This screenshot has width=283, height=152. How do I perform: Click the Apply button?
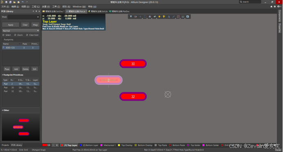(11, 25)
